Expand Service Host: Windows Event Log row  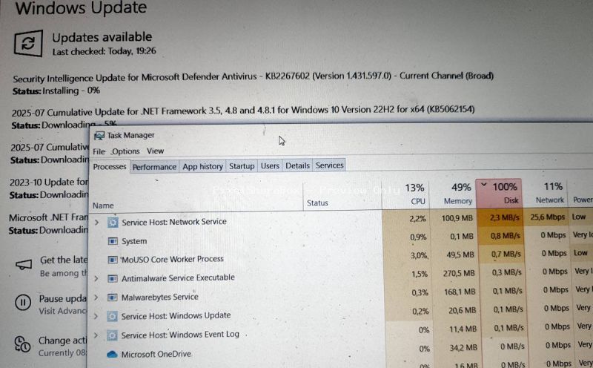coord(96,335)
